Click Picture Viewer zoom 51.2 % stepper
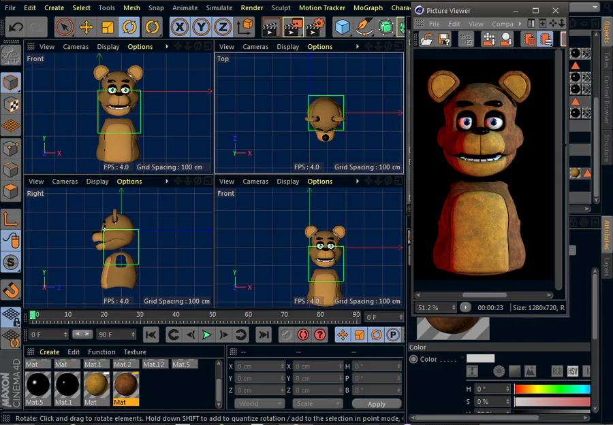Screen dimensions: 613x425 [x=454, y=307]
